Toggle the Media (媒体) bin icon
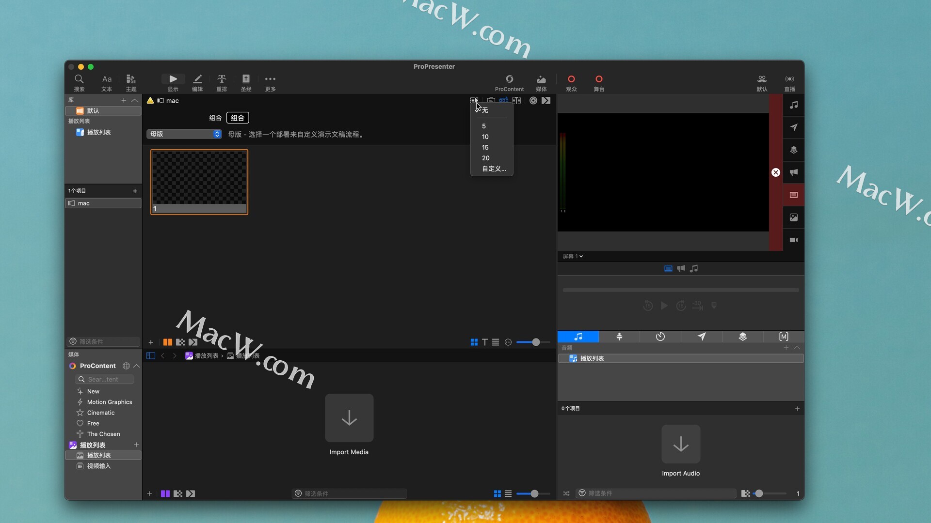Screen dimensions: 931x523 (x=541, y=82)
